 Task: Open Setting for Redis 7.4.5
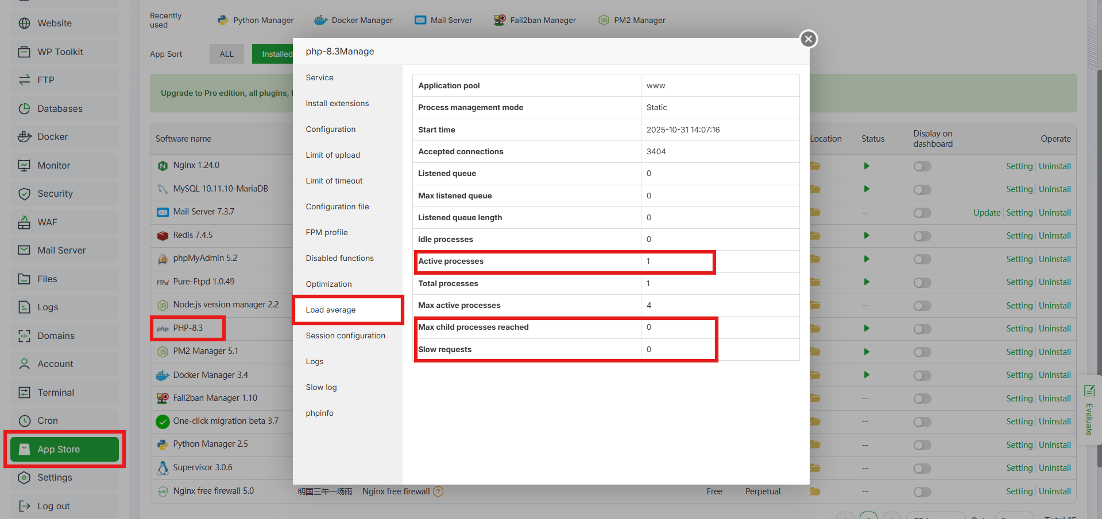(1019, 236)
